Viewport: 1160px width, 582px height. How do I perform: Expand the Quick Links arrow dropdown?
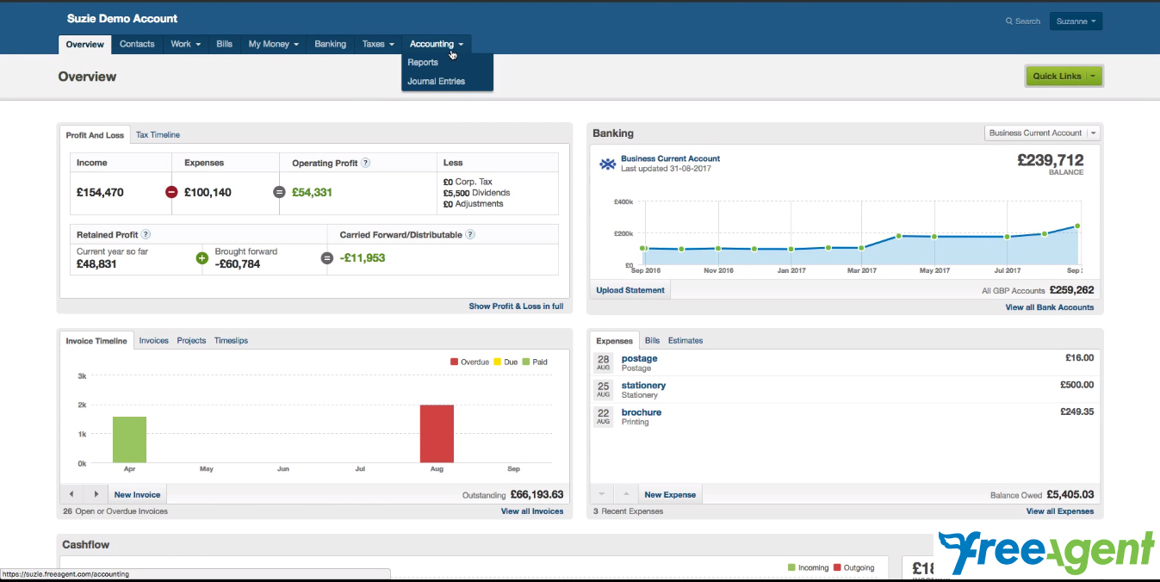click(x=1093, y=76)
